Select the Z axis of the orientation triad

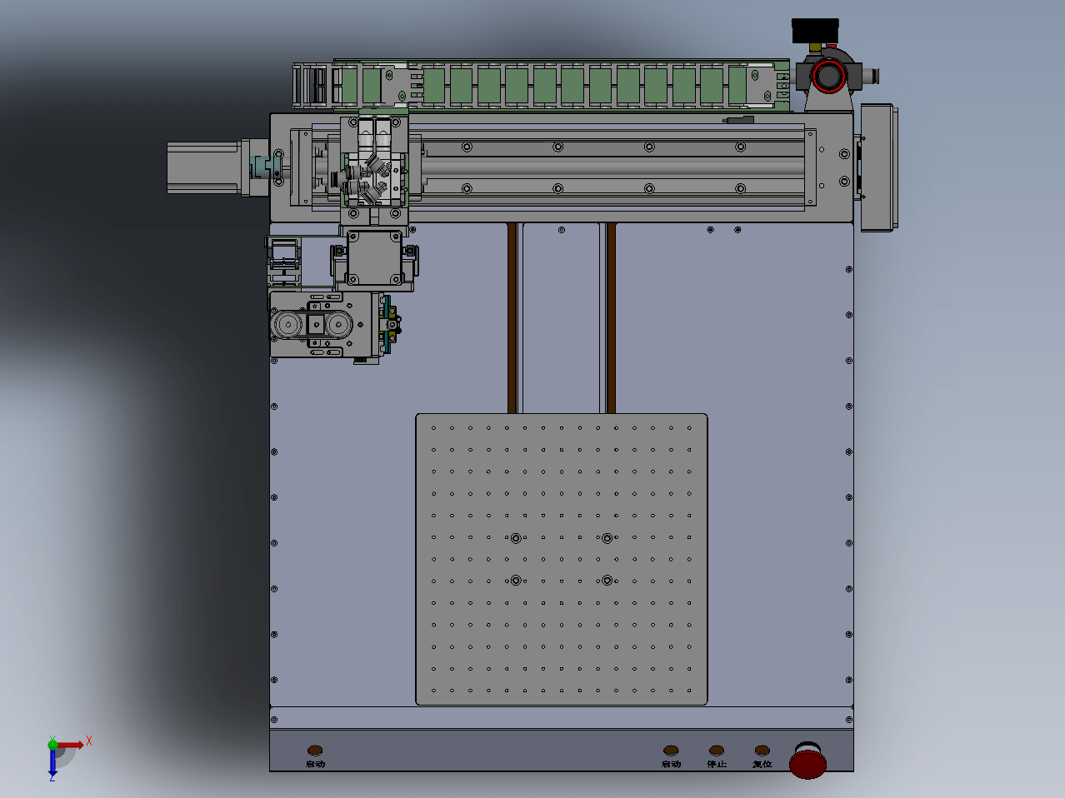point(52,762)
